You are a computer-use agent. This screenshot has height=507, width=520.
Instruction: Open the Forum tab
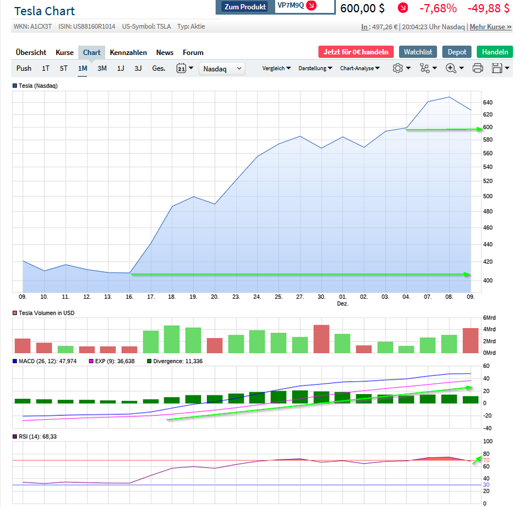coord(193,52)
